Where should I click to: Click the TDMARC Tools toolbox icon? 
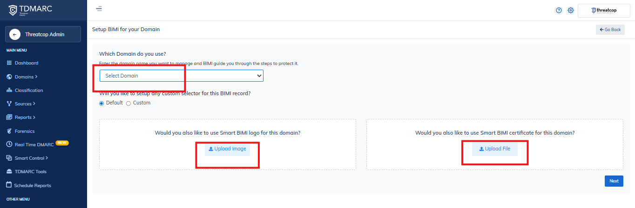point(9,171)
